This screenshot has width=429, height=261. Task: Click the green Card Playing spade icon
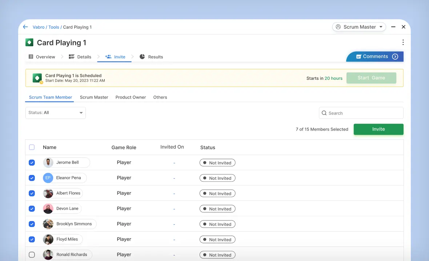29,42
